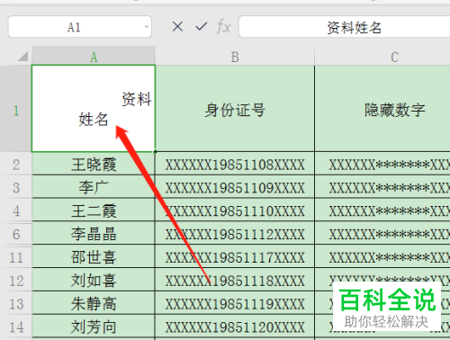Select the cell with name 李晶晶
This screenshot has height=340, width=450.
[x=94, y=234]
